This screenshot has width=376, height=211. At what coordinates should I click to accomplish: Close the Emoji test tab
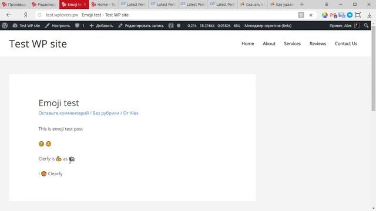(x=85, y=5)
